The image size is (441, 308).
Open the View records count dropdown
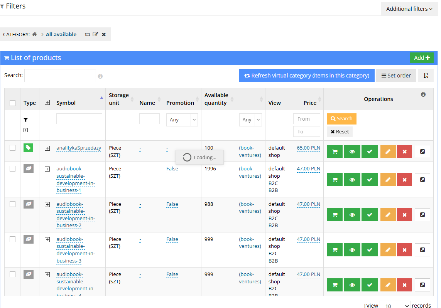tap(395, 306)
